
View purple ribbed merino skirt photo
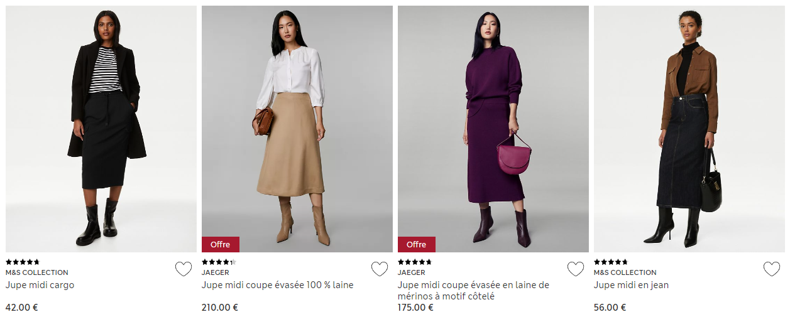pos(493,129)
